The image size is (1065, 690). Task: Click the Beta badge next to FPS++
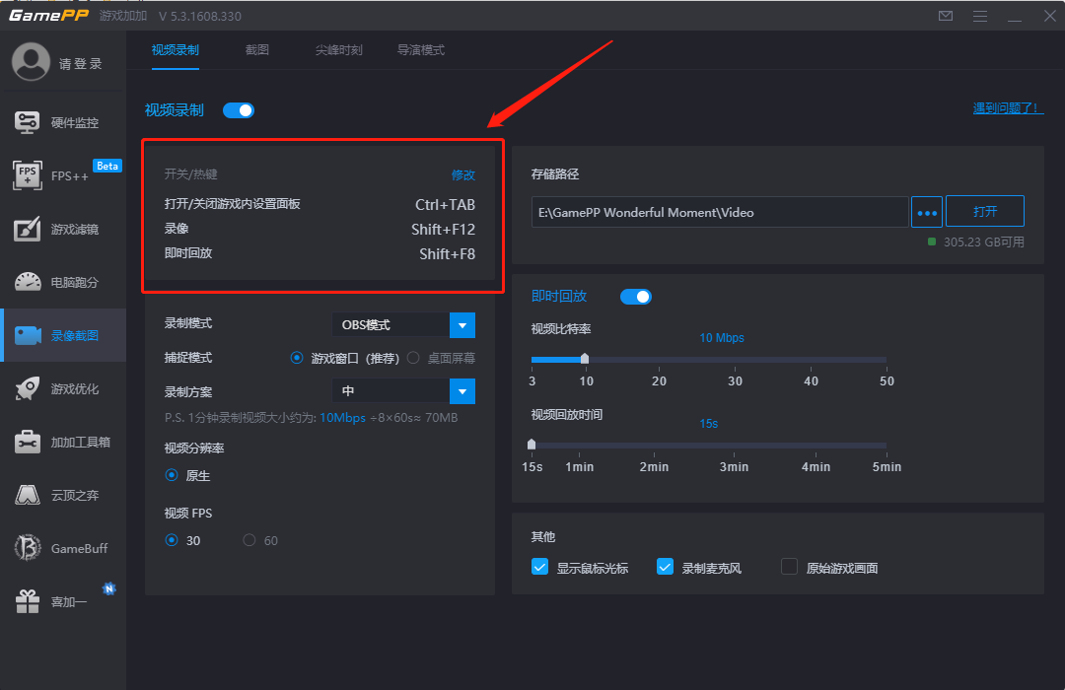point(107,166)
